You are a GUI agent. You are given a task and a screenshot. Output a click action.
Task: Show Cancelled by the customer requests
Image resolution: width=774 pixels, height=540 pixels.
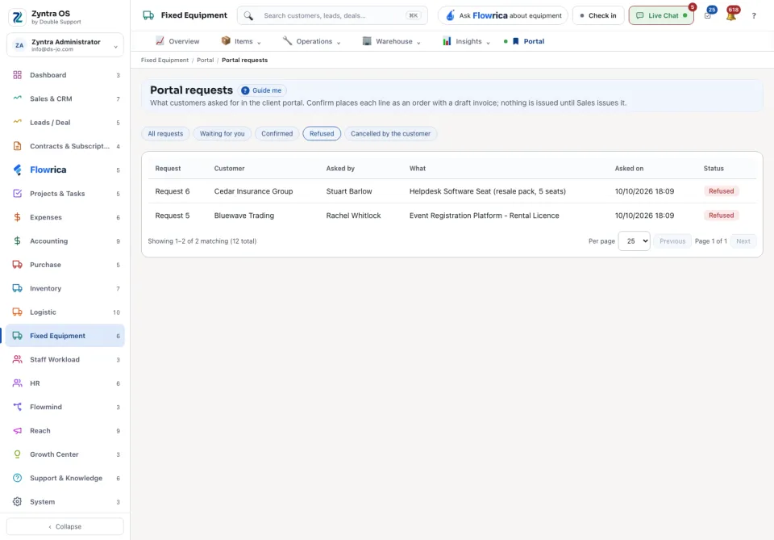point(390,133)
